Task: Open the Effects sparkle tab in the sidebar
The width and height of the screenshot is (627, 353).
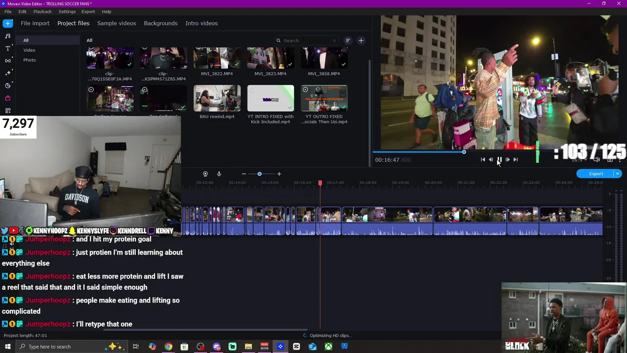Action: 8,73
